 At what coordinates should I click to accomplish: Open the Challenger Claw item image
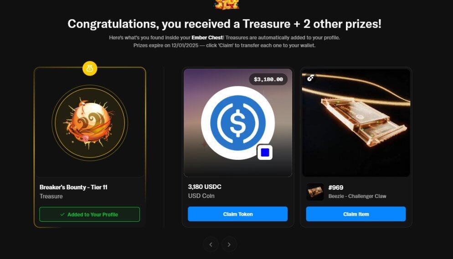click(356, 122)
